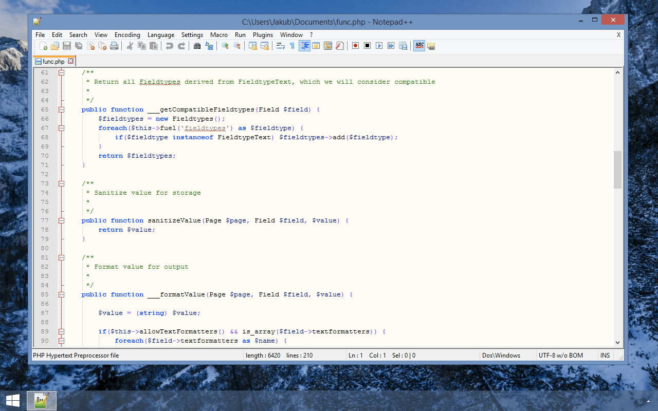Open the Language menu
This screenshot has height=411, width=658.
click(x=161, y=35)
